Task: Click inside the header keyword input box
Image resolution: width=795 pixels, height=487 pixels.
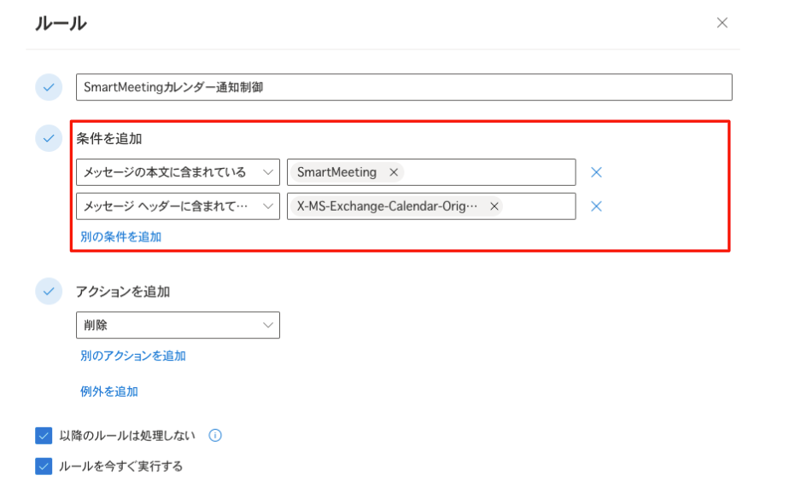Action: click(x=539, y=206)
